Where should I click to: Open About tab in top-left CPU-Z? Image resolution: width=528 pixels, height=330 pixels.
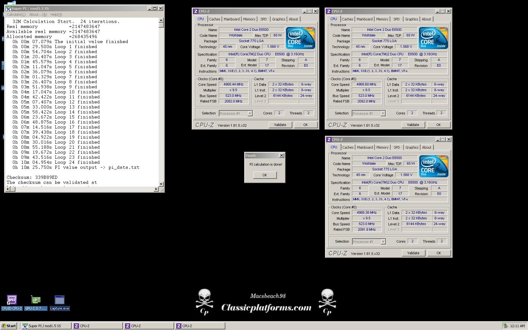294,19
